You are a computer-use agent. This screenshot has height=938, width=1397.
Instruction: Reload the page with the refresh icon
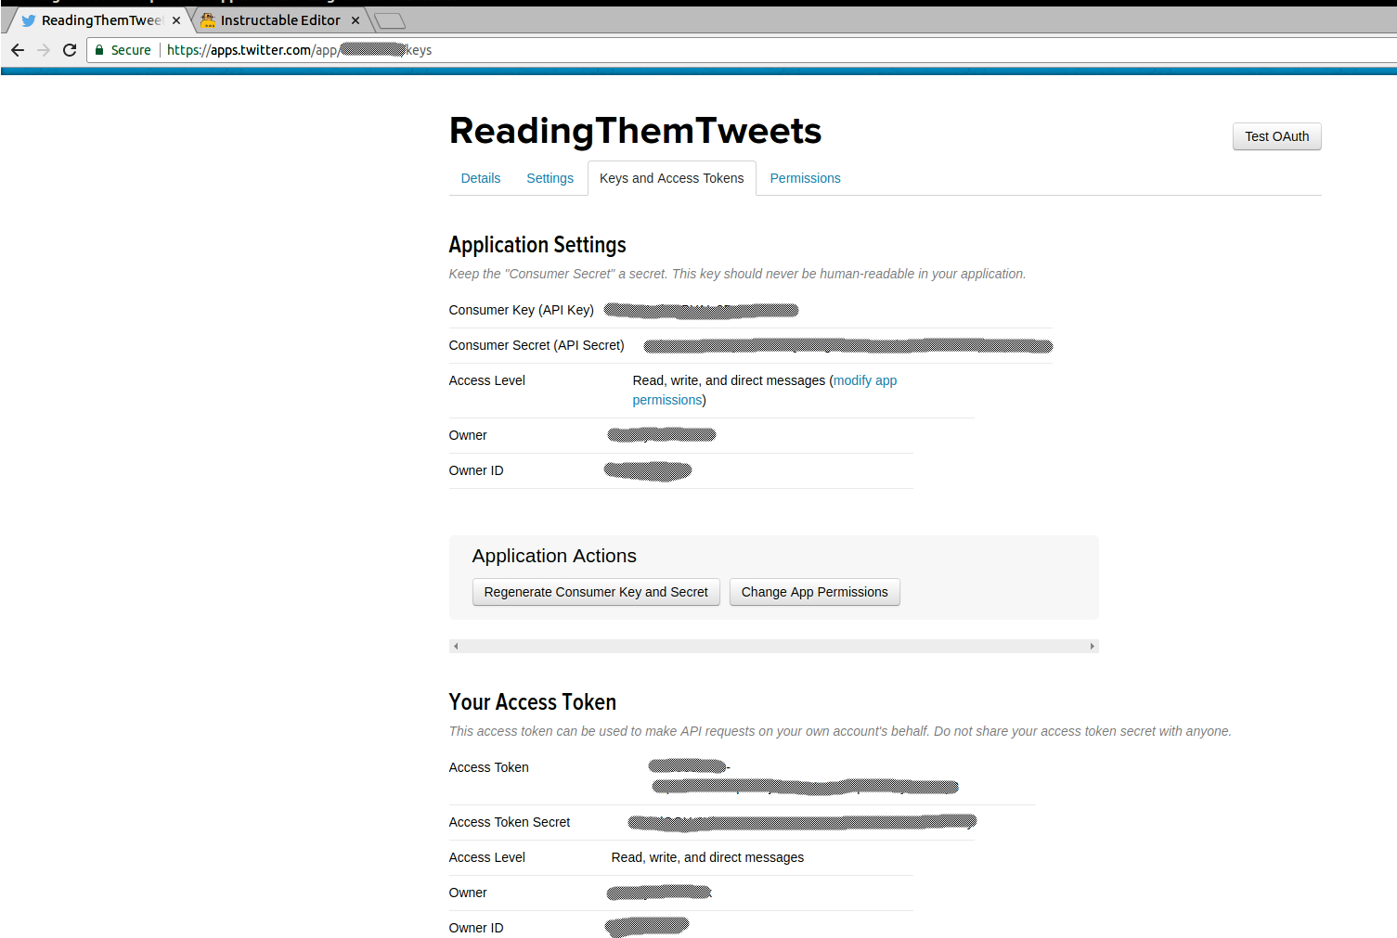(x=70, y=50)
